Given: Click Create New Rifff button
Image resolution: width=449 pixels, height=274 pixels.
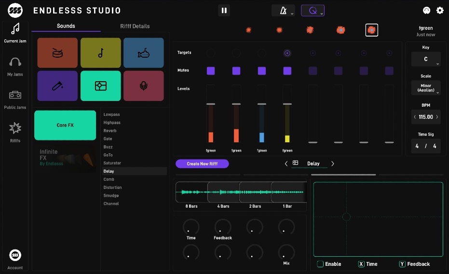Looking at the screenshot, I should pyautogui.click(x=202, y=164).
